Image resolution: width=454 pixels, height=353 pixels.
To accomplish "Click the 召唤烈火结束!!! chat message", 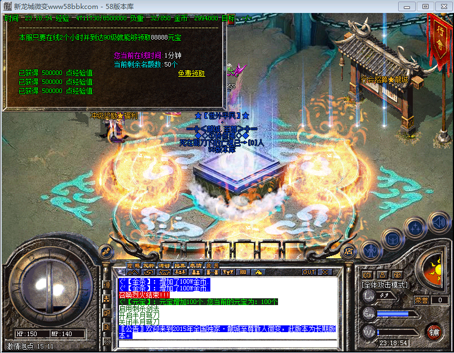I will pyautogui.click(x=144, y=295).
